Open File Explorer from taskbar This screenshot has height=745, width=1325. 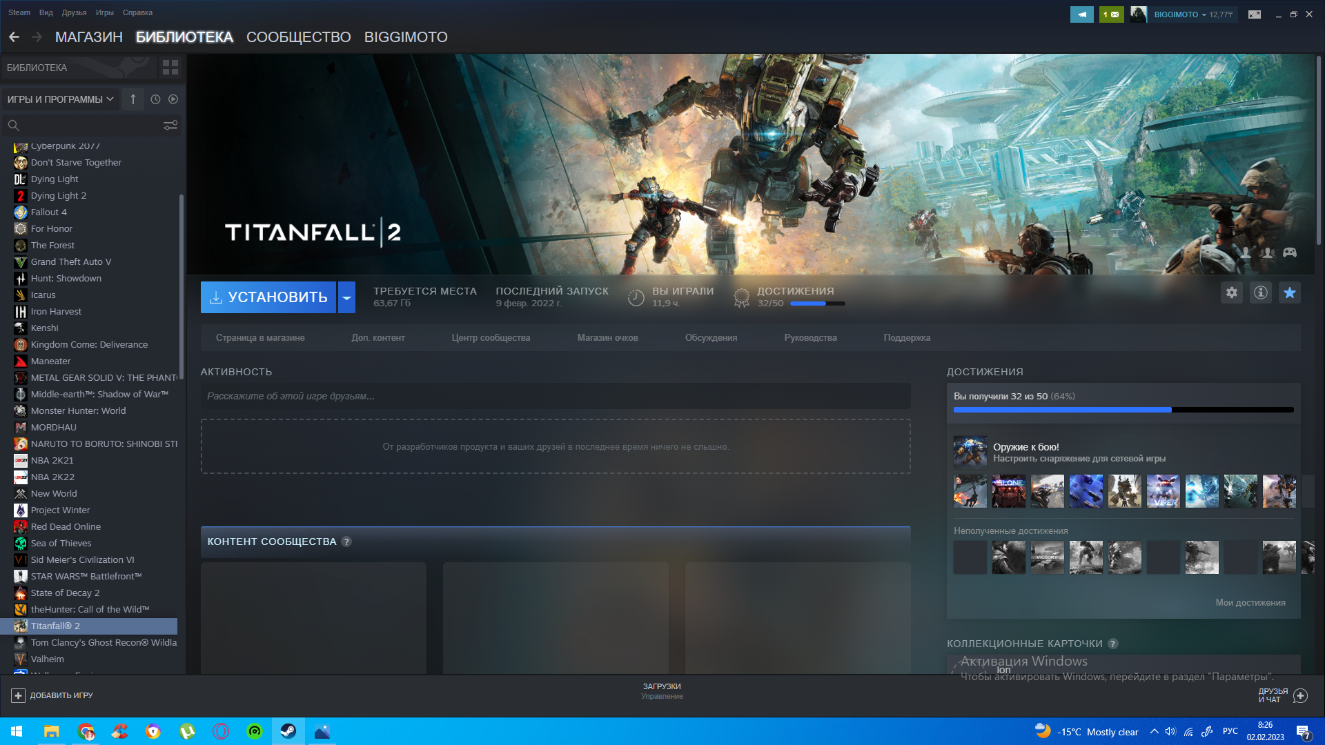52,731
